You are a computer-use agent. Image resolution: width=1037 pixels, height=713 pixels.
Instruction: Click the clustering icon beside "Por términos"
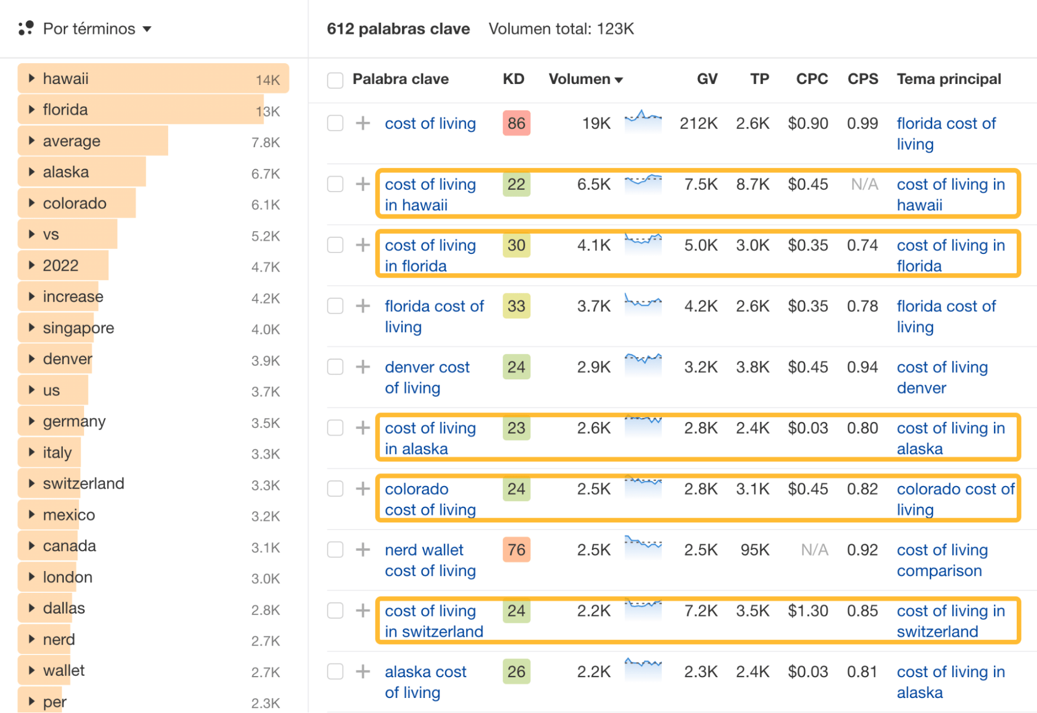click(25, 28)
